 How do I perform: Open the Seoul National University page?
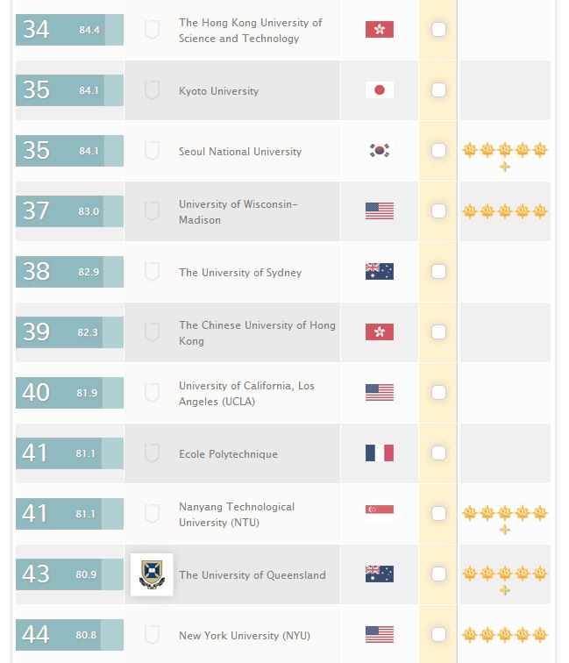(239, 152)
